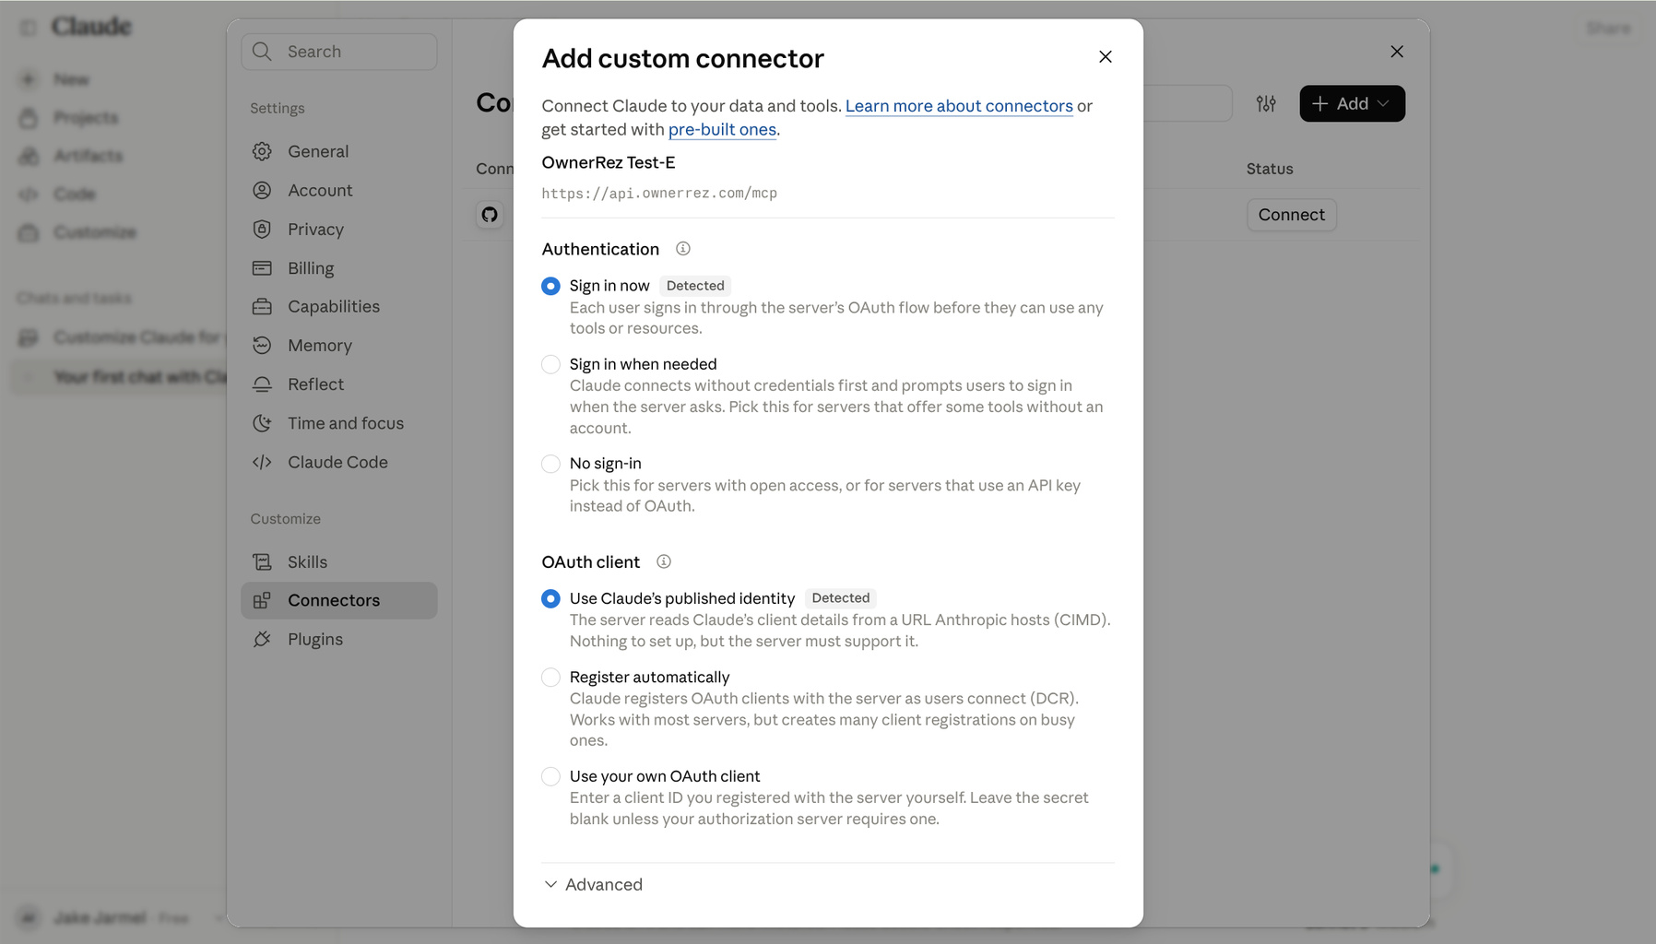Click the Reflect bell icon

click(262, 384)
